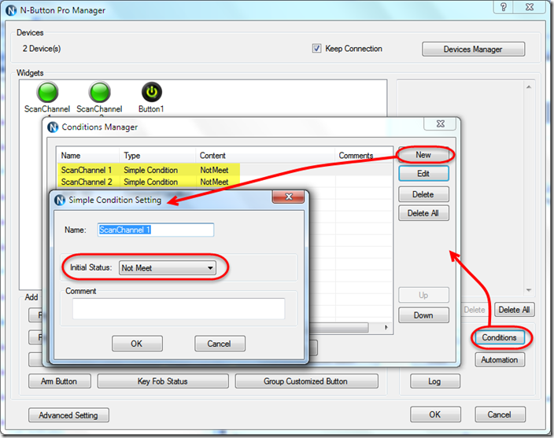This screenshot has width=554, height=438.
Task: Select the Button1 power widget icon
Action: (x=152, y=92)
